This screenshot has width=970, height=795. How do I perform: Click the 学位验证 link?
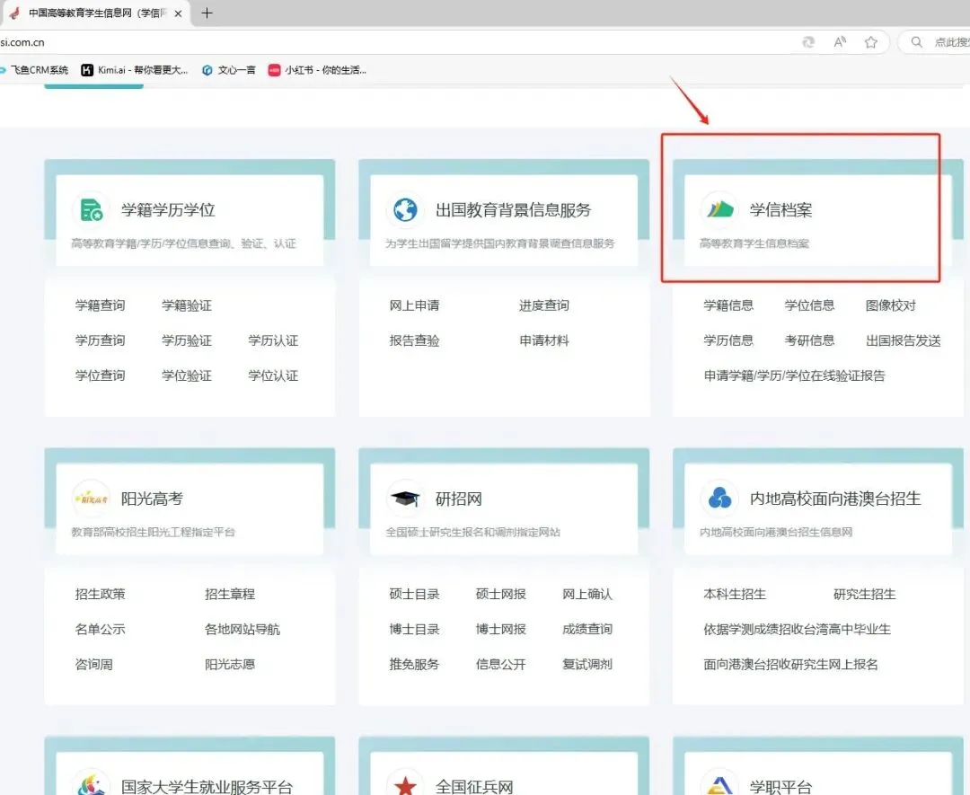pyautogui.click(x=187, y=375)
